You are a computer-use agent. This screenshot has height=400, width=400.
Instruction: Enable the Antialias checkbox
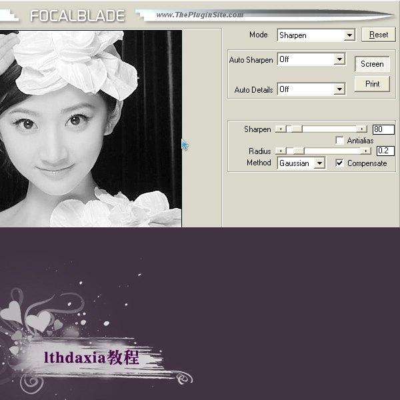[x=340, y=141]
